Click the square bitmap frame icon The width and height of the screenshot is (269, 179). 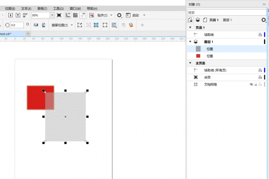(105, 25)
